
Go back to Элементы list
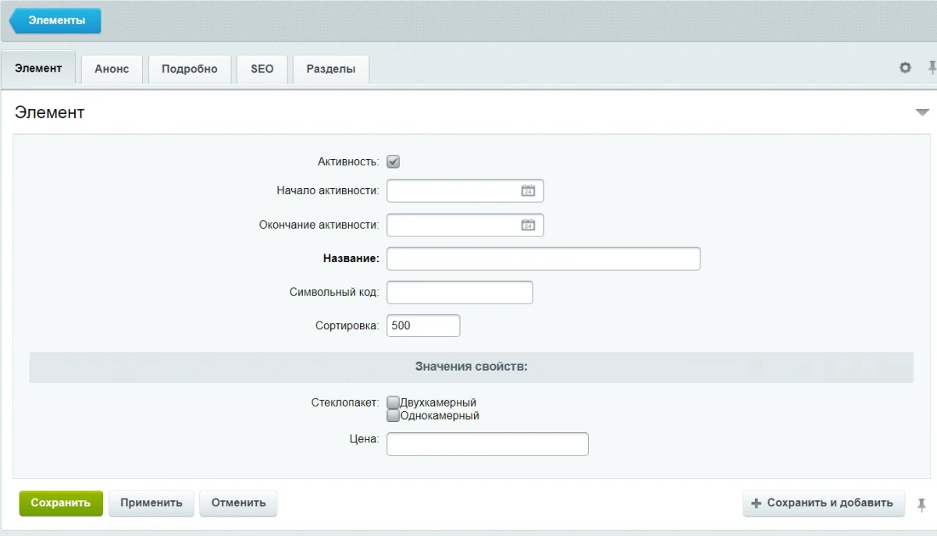[55, 20]
